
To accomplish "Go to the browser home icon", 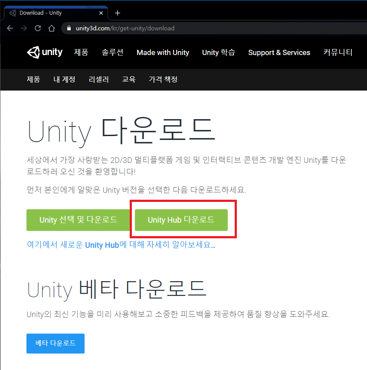I will tap(52, 28).
